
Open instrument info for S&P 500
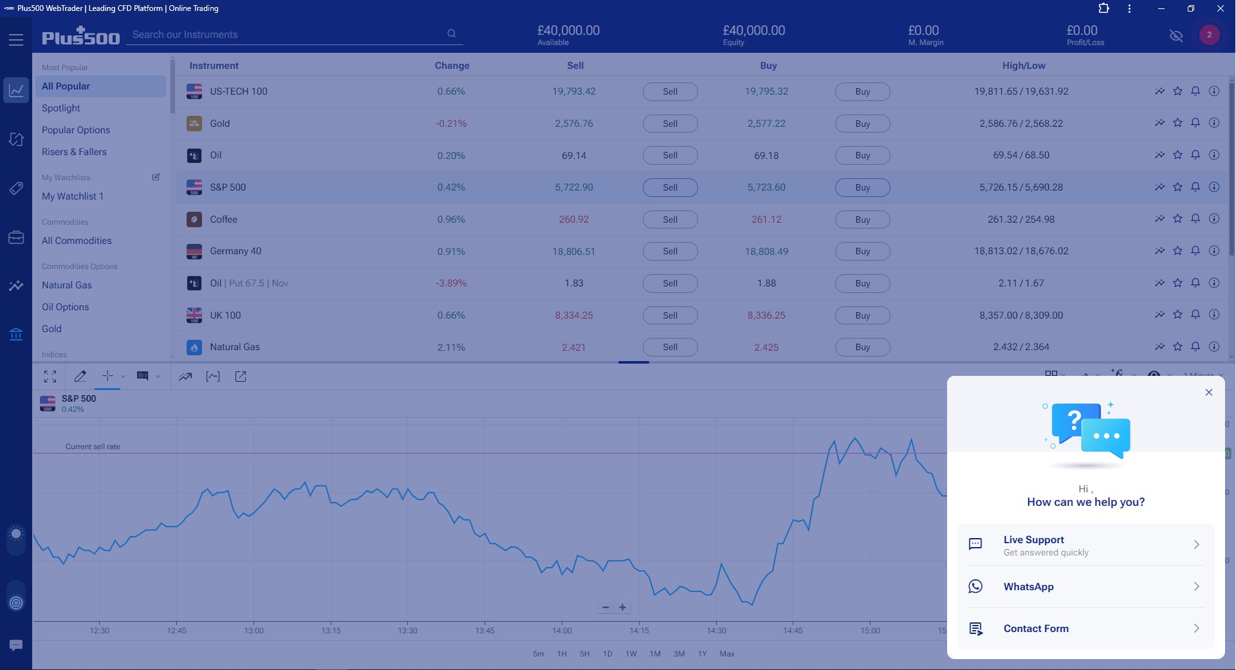tap(1214, 187)
